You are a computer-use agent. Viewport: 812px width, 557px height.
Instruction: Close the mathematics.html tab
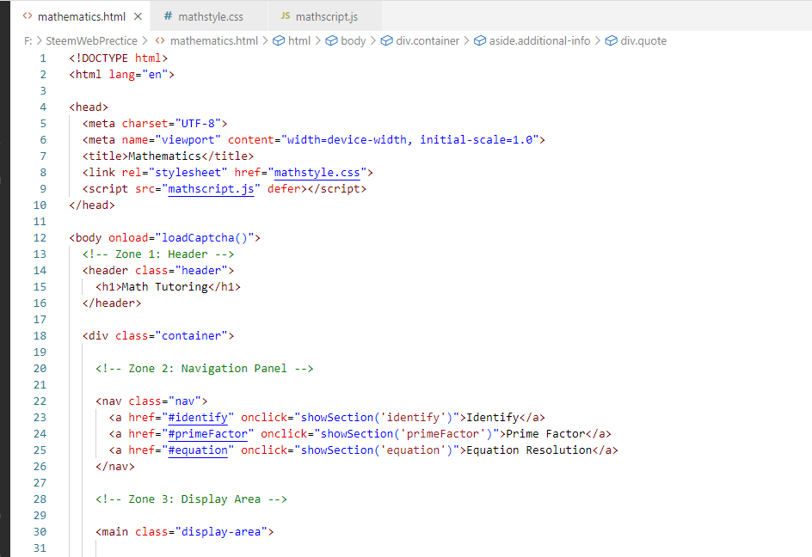point(138,16)
